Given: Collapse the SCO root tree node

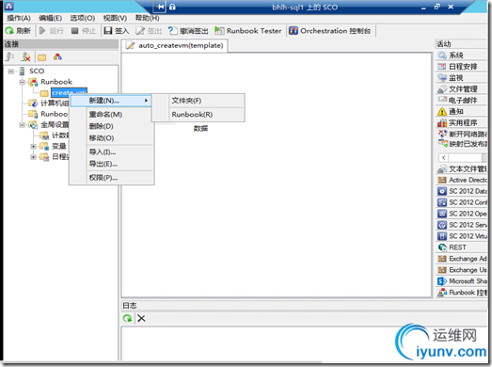Looking at the screenshot, I should point(11,72).
